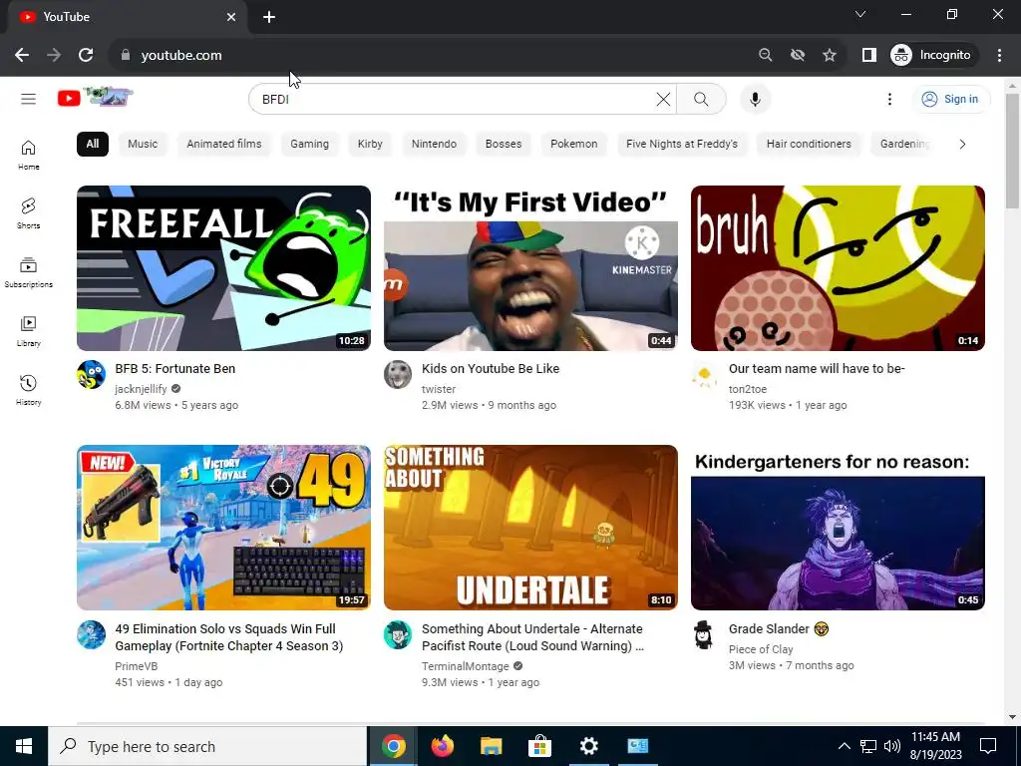Click the address bar showing youtube.com
Screen dimensions: 1021x766
tap(430, 56)
